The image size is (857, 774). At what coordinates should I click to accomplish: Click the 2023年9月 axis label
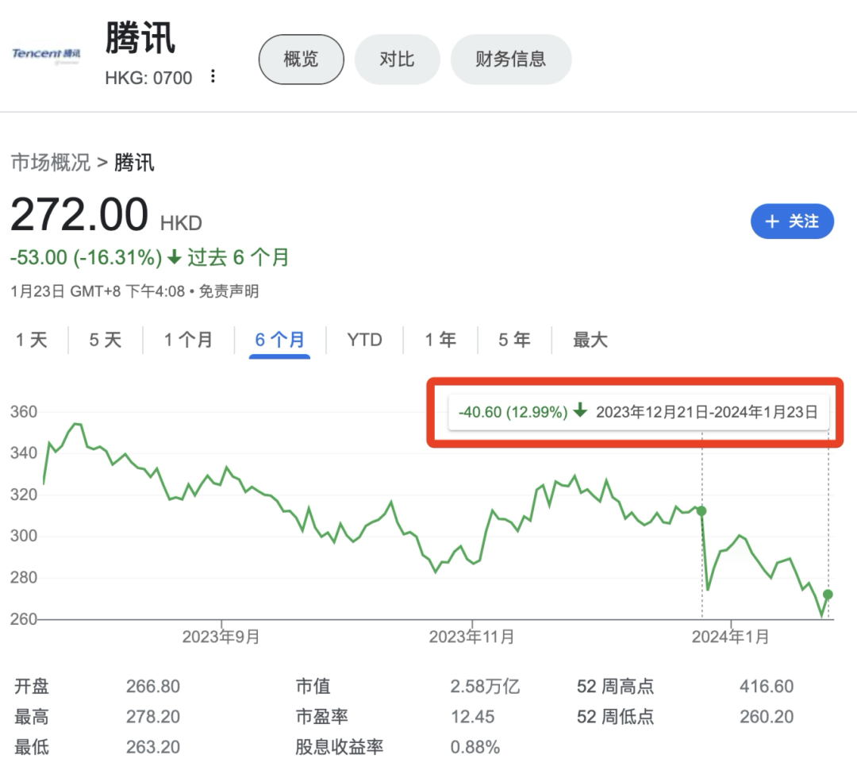pos(221,637)
